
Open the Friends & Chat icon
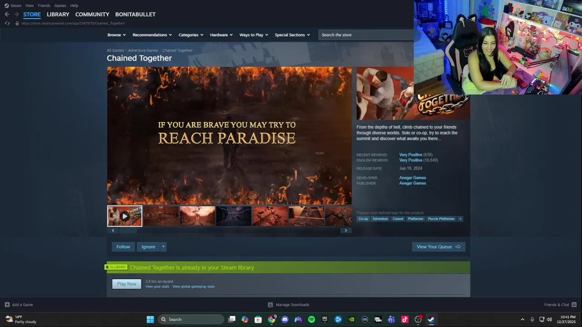coord(574,305)
